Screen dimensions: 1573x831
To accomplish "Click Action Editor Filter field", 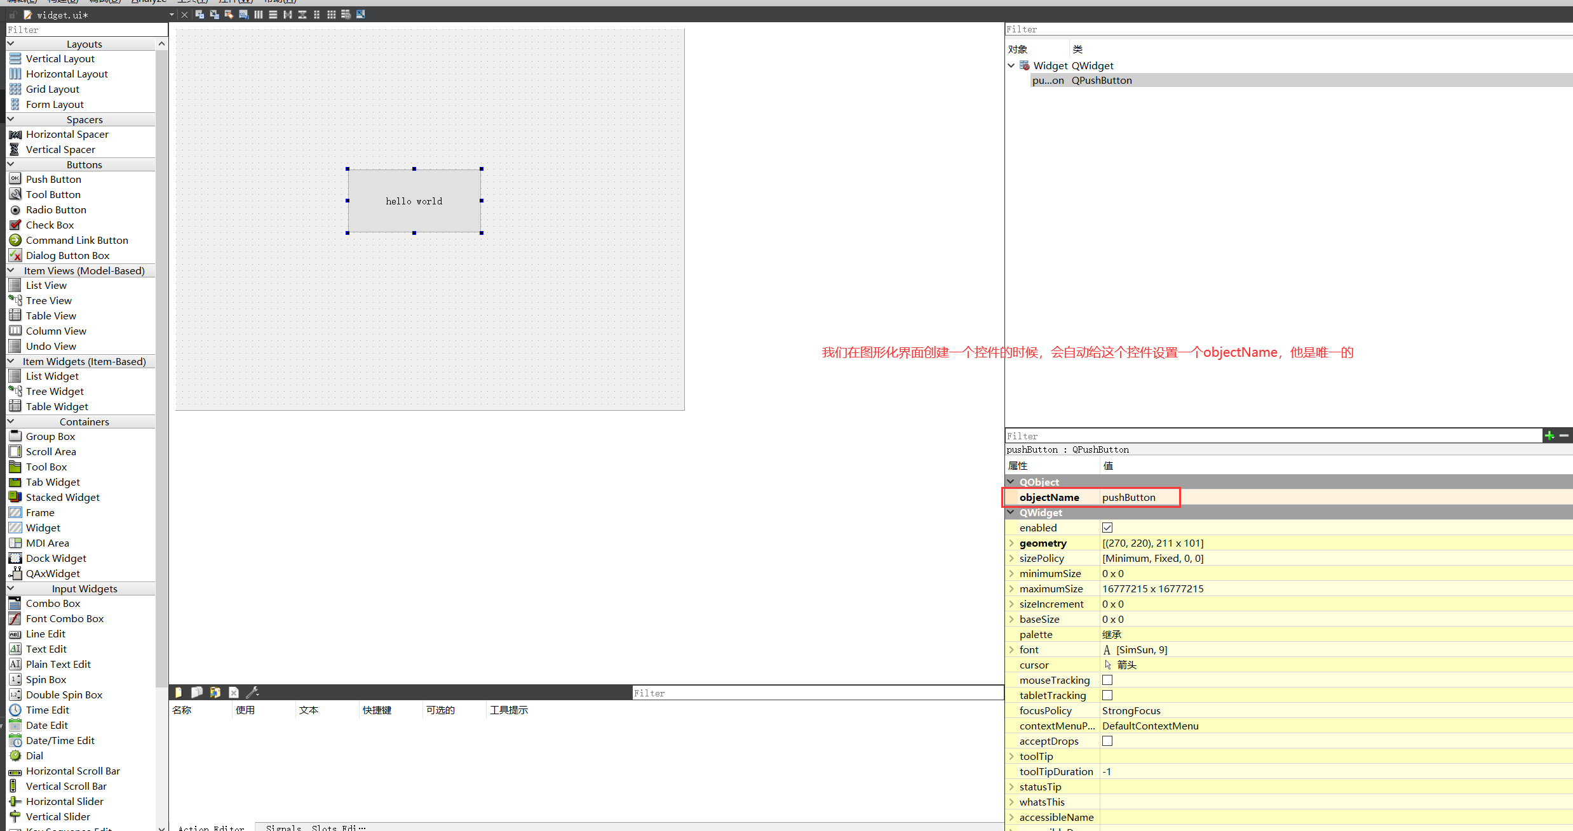I will (x=818, y=693).
